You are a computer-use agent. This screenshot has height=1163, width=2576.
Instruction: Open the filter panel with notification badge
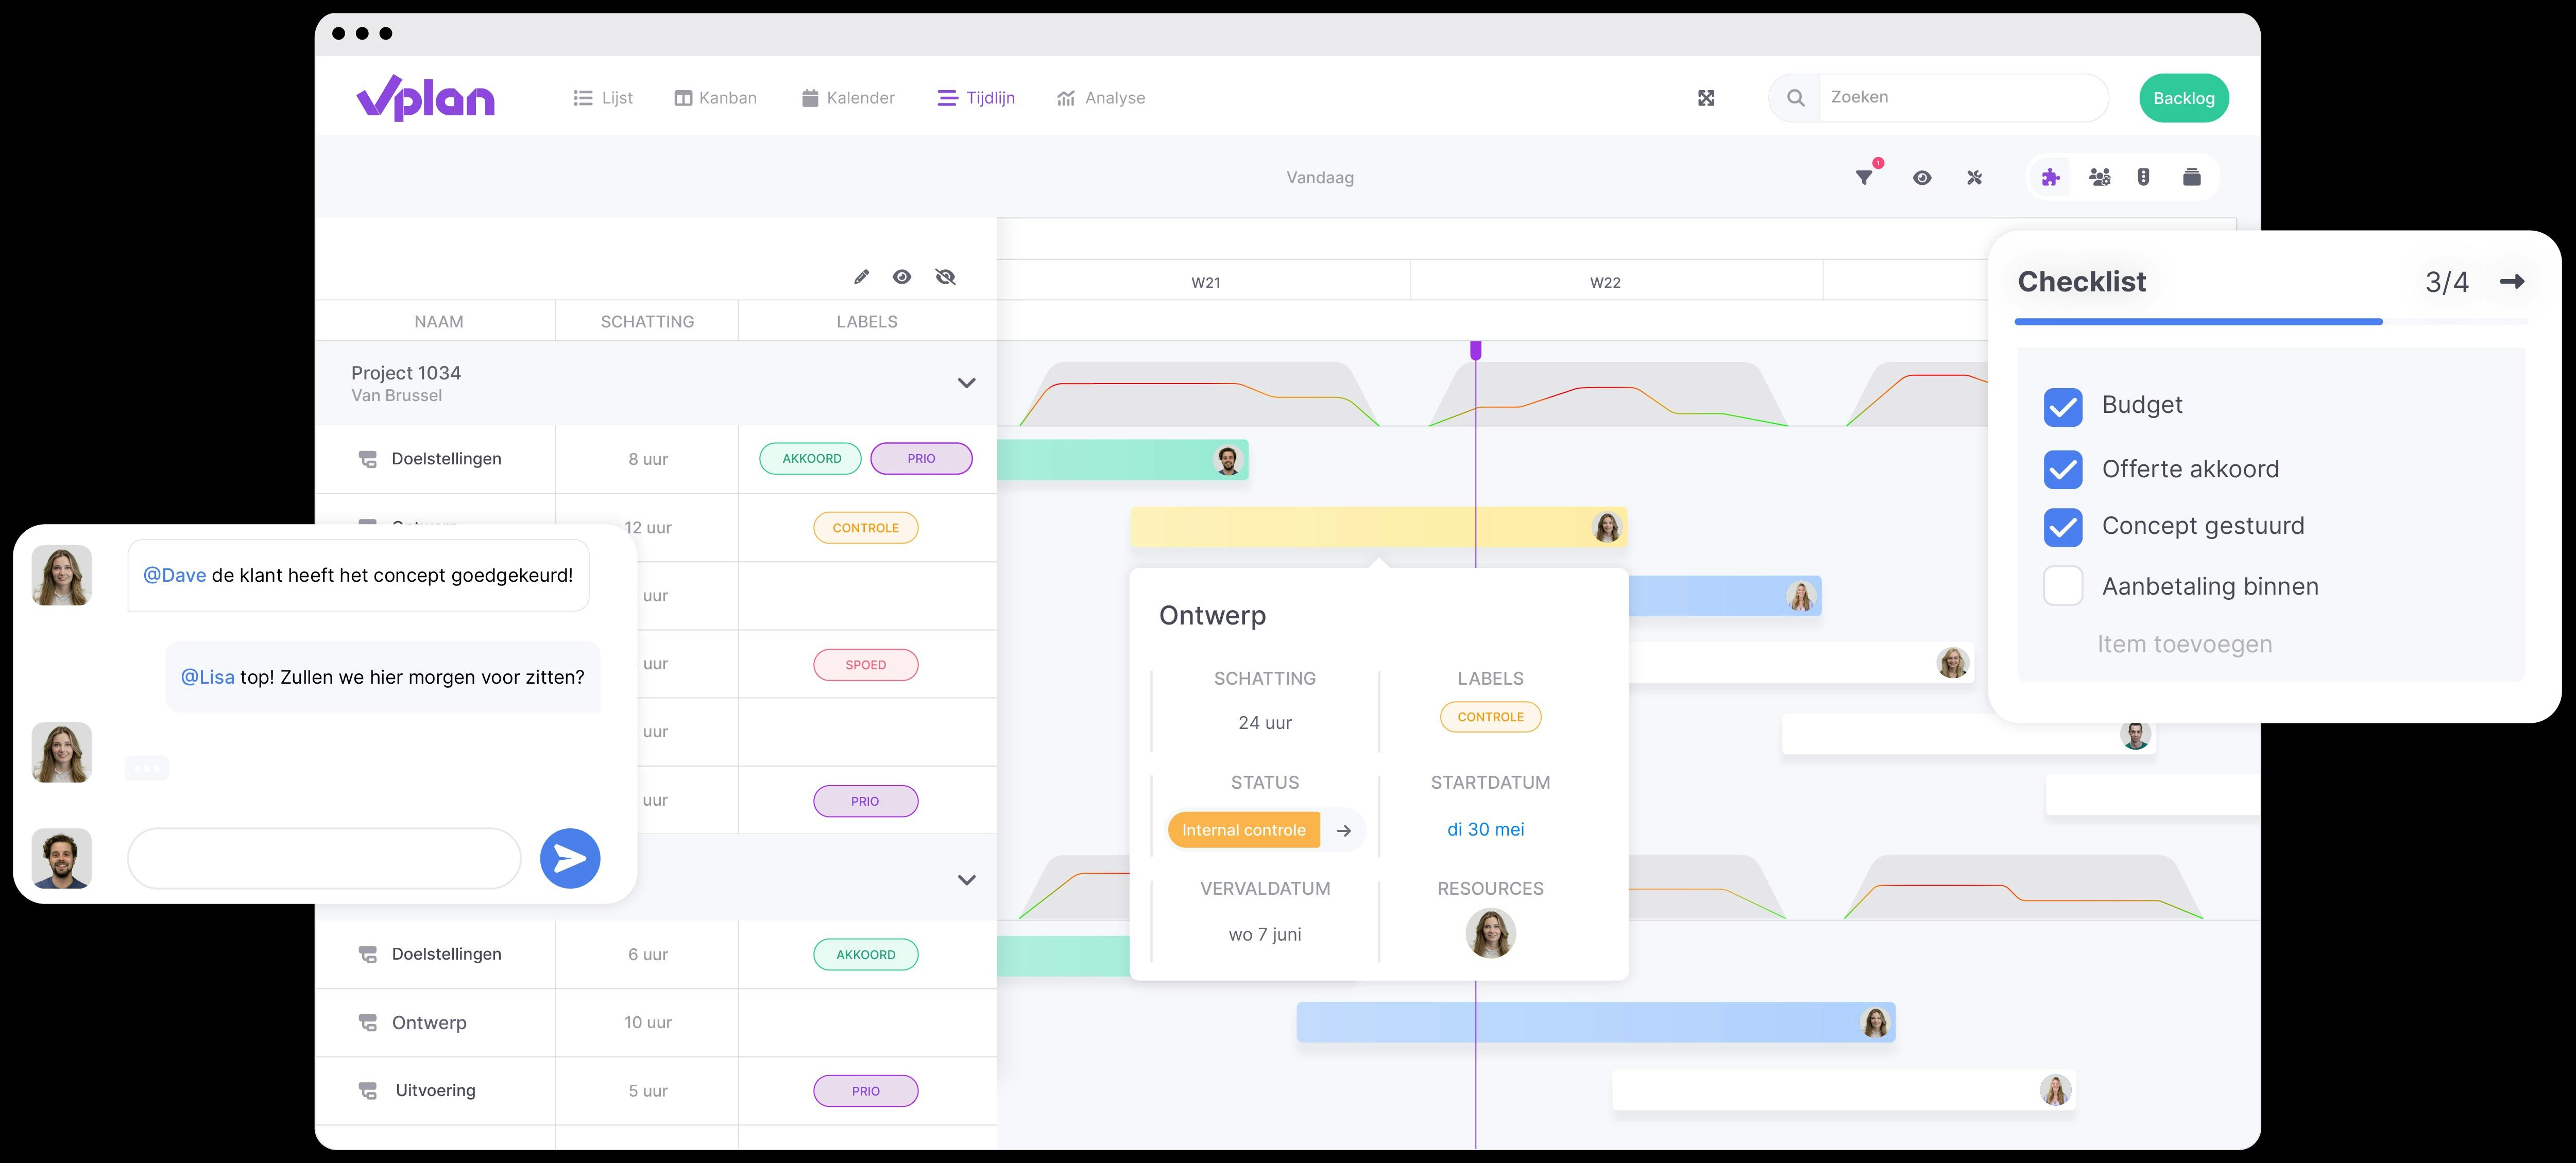pyautogui.click(x=1864, y=177)
